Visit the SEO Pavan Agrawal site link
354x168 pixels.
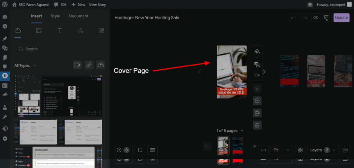coord(30,4)
